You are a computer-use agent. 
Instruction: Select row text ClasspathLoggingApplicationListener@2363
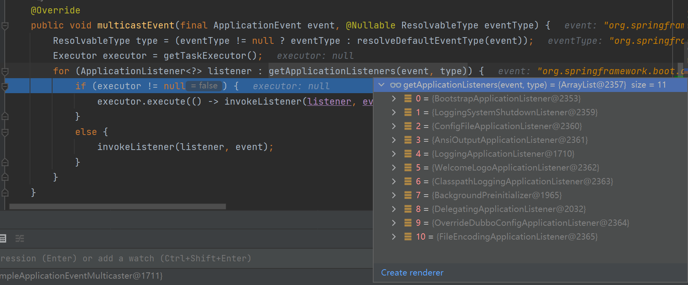pos(523,182)
